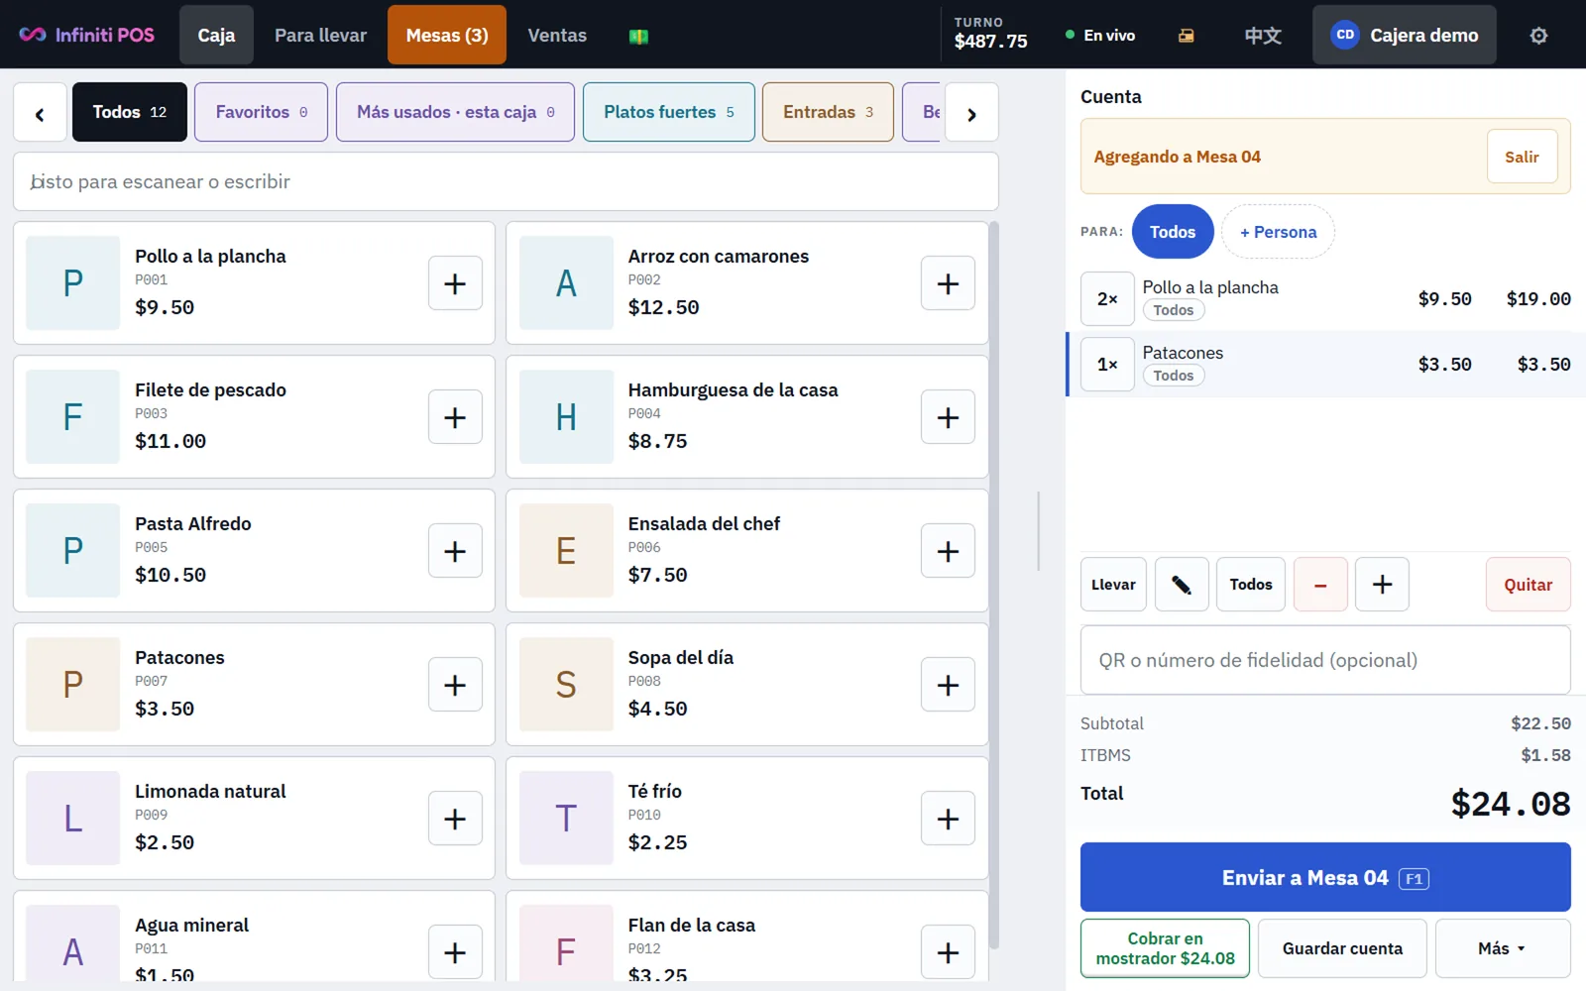Click the En vivo status indicator
Image resolution: width=1586 pixels, height=991 pixels.
pyautogui.click(x=1100, y=36)
